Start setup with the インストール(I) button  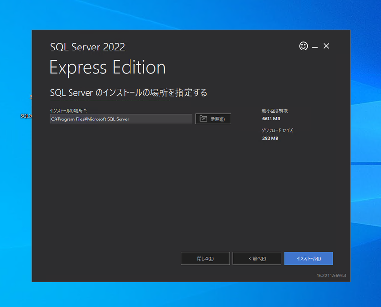click(x=309, y=258)
